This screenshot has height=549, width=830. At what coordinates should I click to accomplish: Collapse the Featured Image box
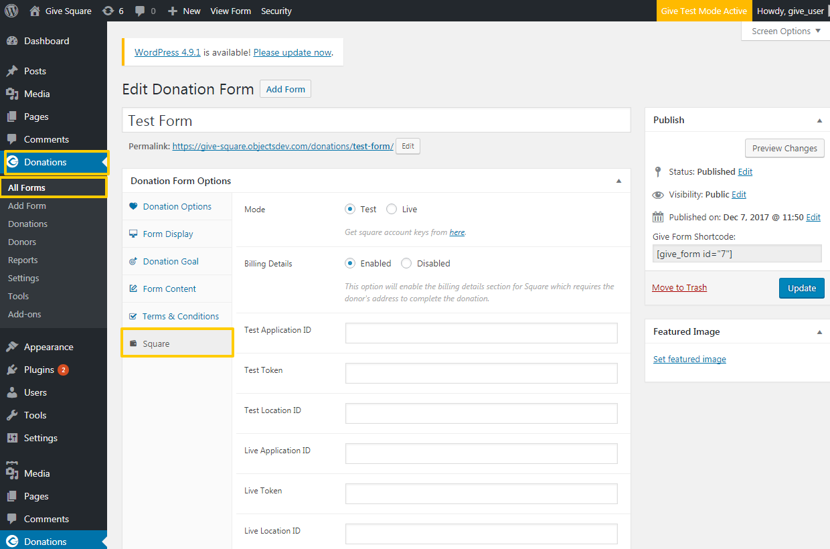tap(819, 331)
